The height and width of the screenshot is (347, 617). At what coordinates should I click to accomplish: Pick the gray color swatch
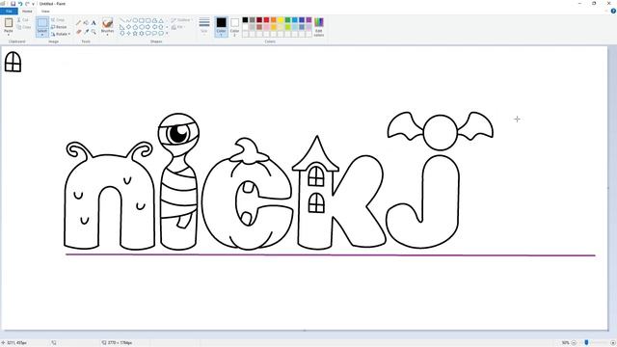coord(253,20)
